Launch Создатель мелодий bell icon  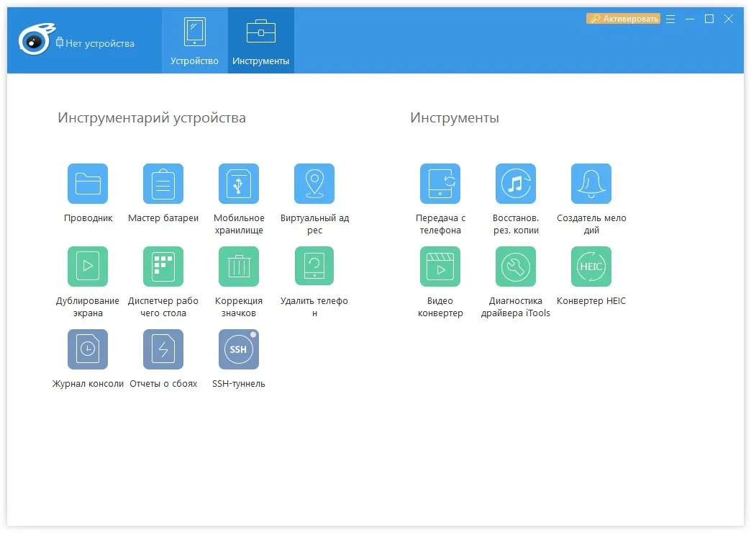[x=591, y=184]
